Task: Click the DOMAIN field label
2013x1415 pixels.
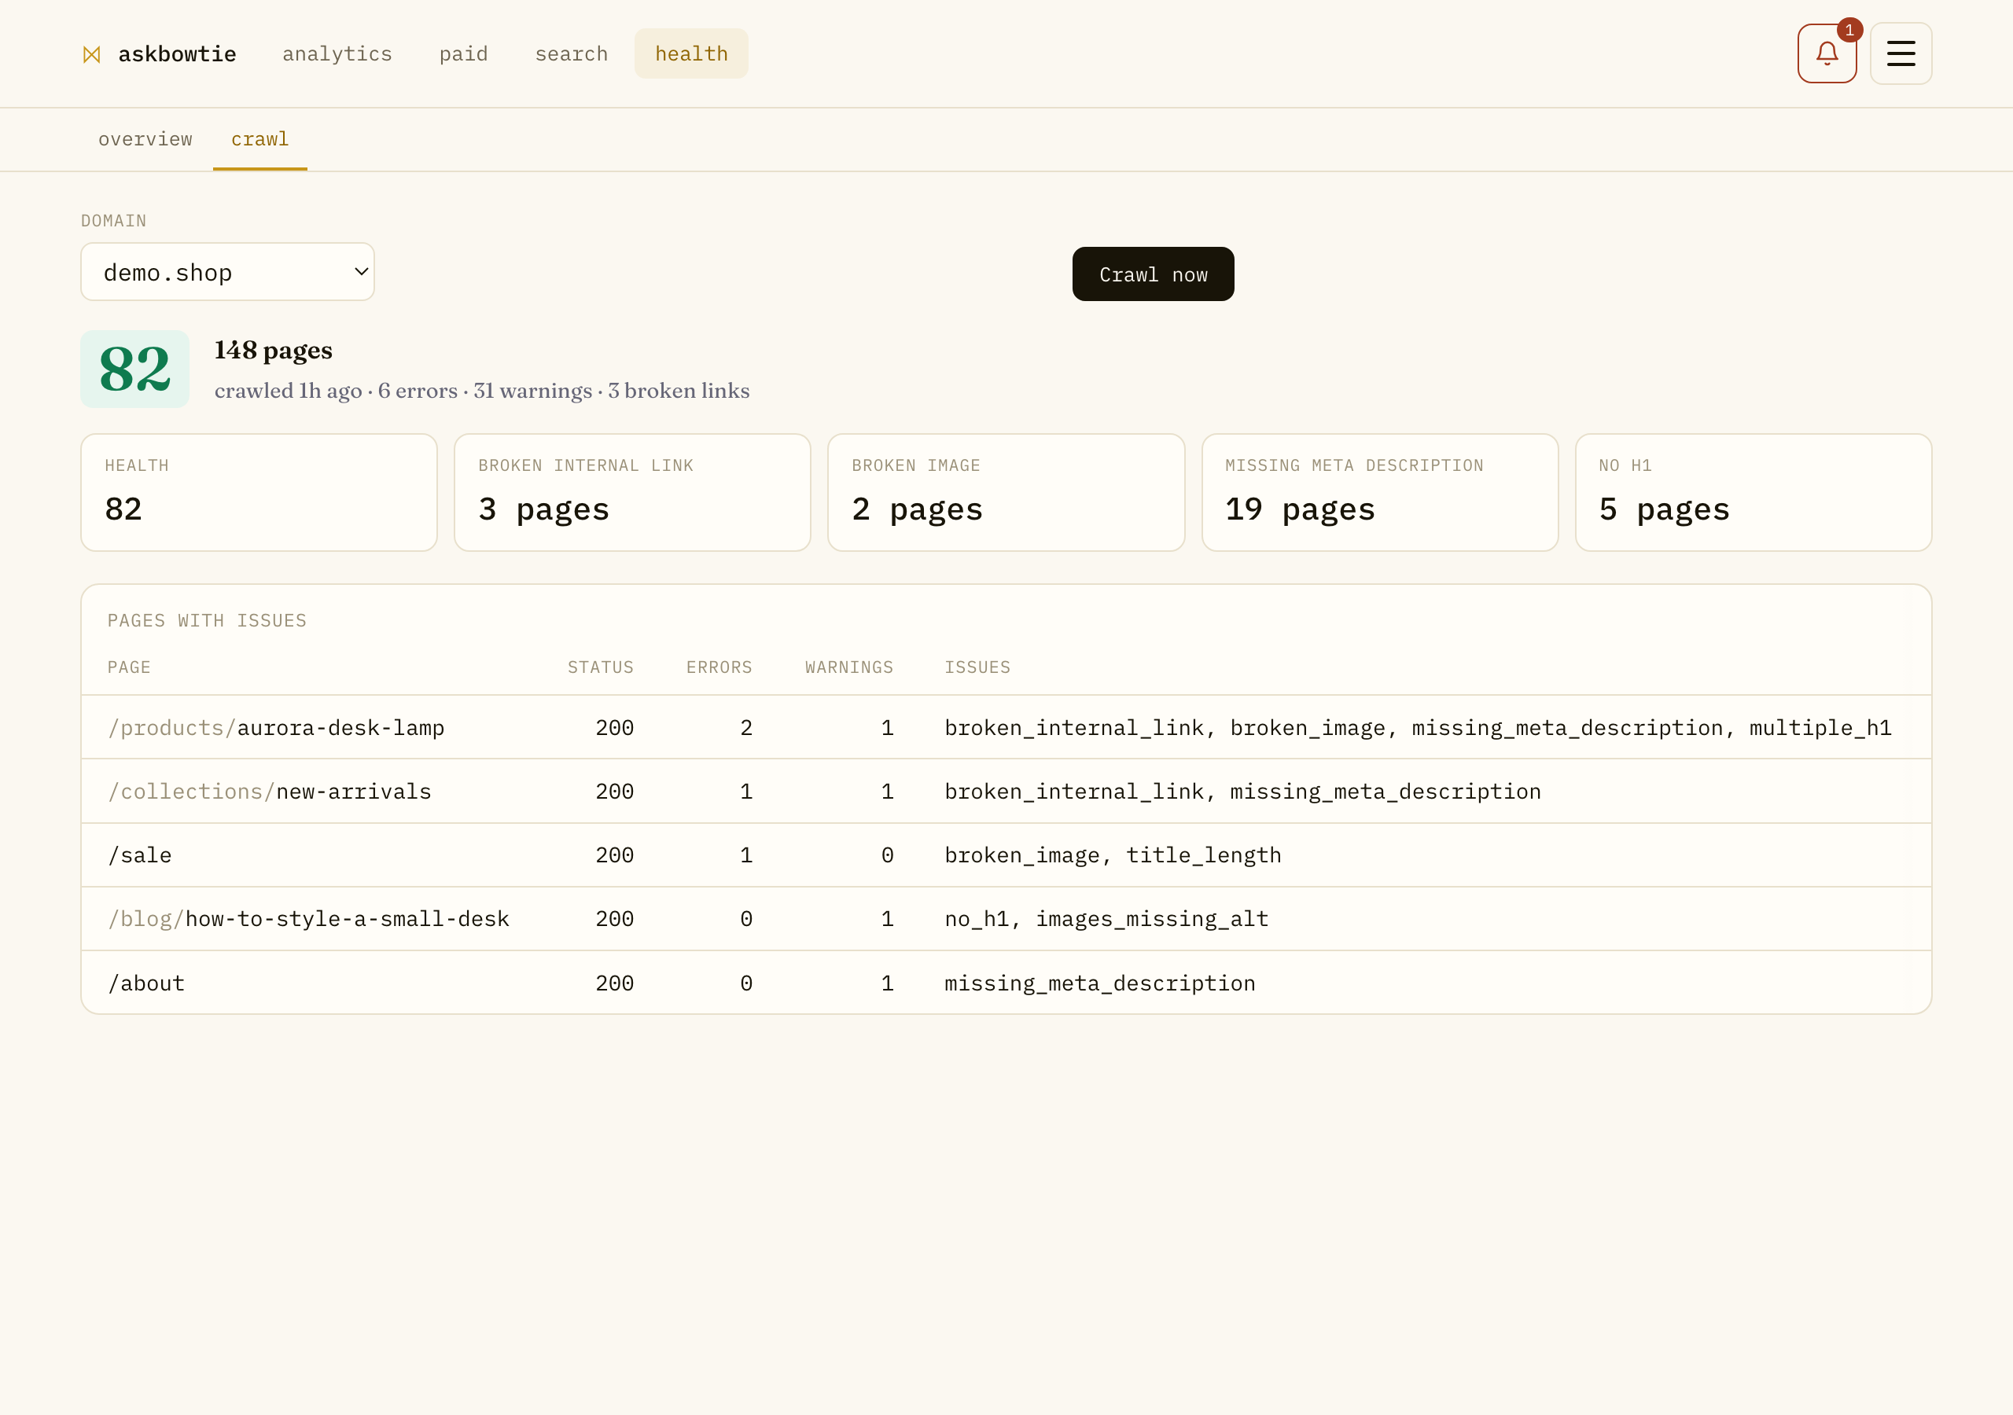Action: tap(113, 221)
